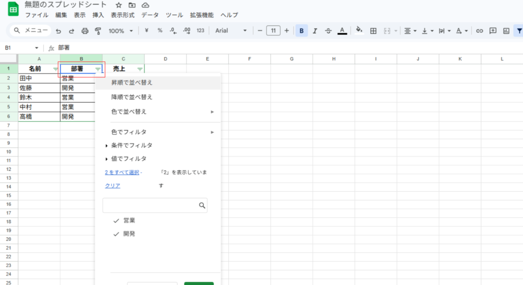Toggle strikethrough formatting
This screenshot has width=523, height=285.
tap(328, 31)
